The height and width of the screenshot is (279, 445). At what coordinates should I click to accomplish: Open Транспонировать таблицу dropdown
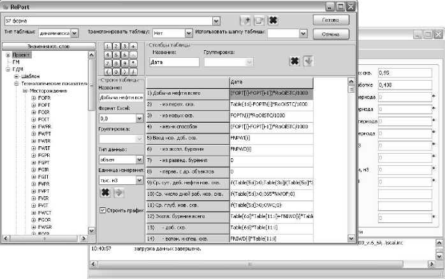pyautogui.click(x=189, y=34)
